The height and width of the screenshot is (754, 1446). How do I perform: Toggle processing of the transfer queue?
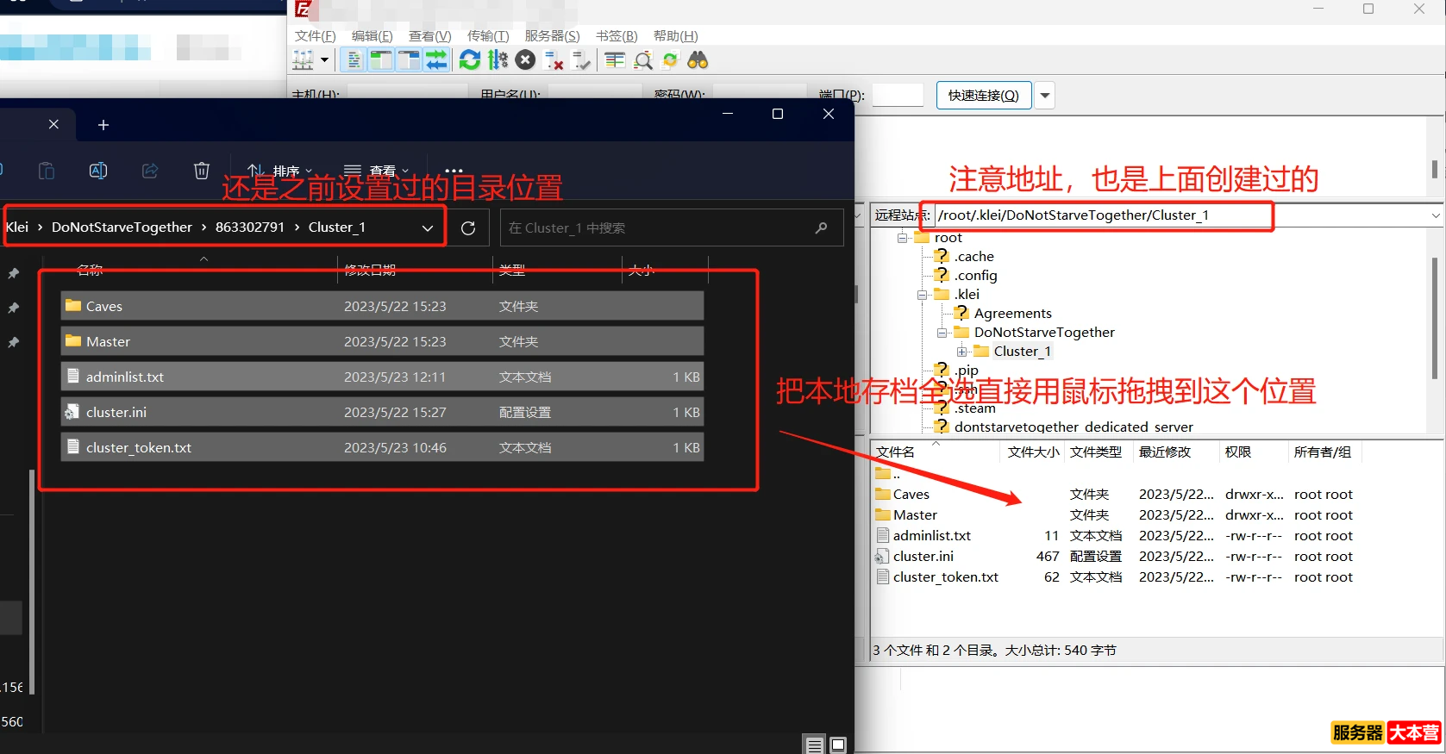point(498,60)
